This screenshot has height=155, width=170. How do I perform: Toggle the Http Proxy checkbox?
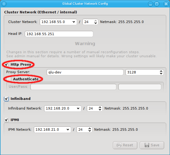(7, 64)
